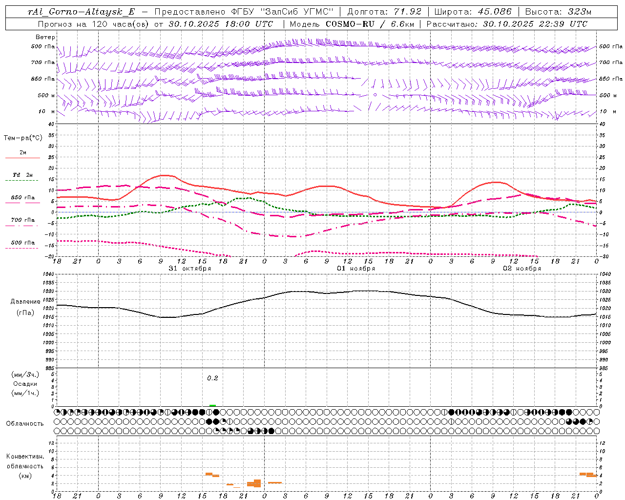Click the provider text ФГБУ "ЗапСиб УГМС"

point(282,12)
